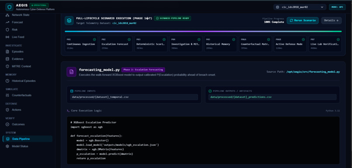Click the Risk shield icon in sidebar
This screenshot has width=352, height=168.
click(x=7, y=30)
